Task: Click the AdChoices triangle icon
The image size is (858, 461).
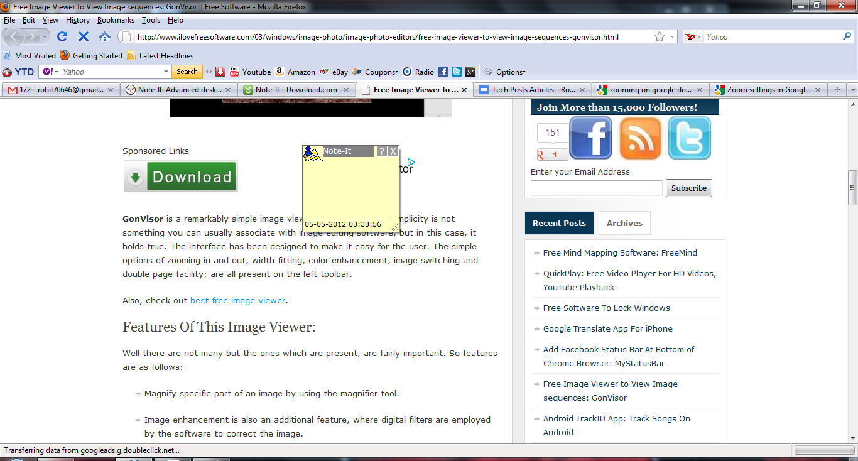Action: (411, 163)
